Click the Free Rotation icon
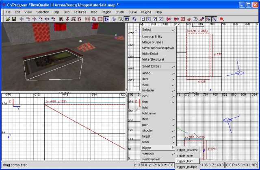The image size is (260, 170). click(x=134, y=19)
